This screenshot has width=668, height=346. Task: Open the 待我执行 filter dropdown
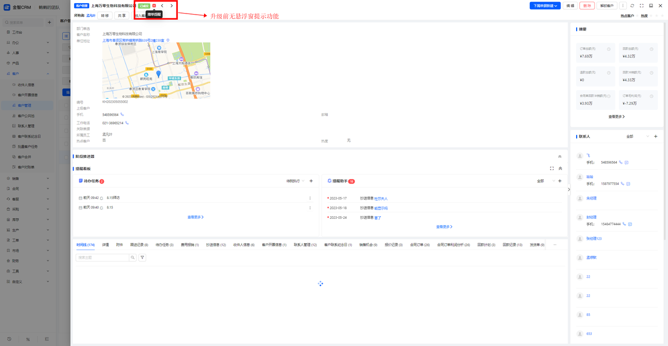point(295,181)
